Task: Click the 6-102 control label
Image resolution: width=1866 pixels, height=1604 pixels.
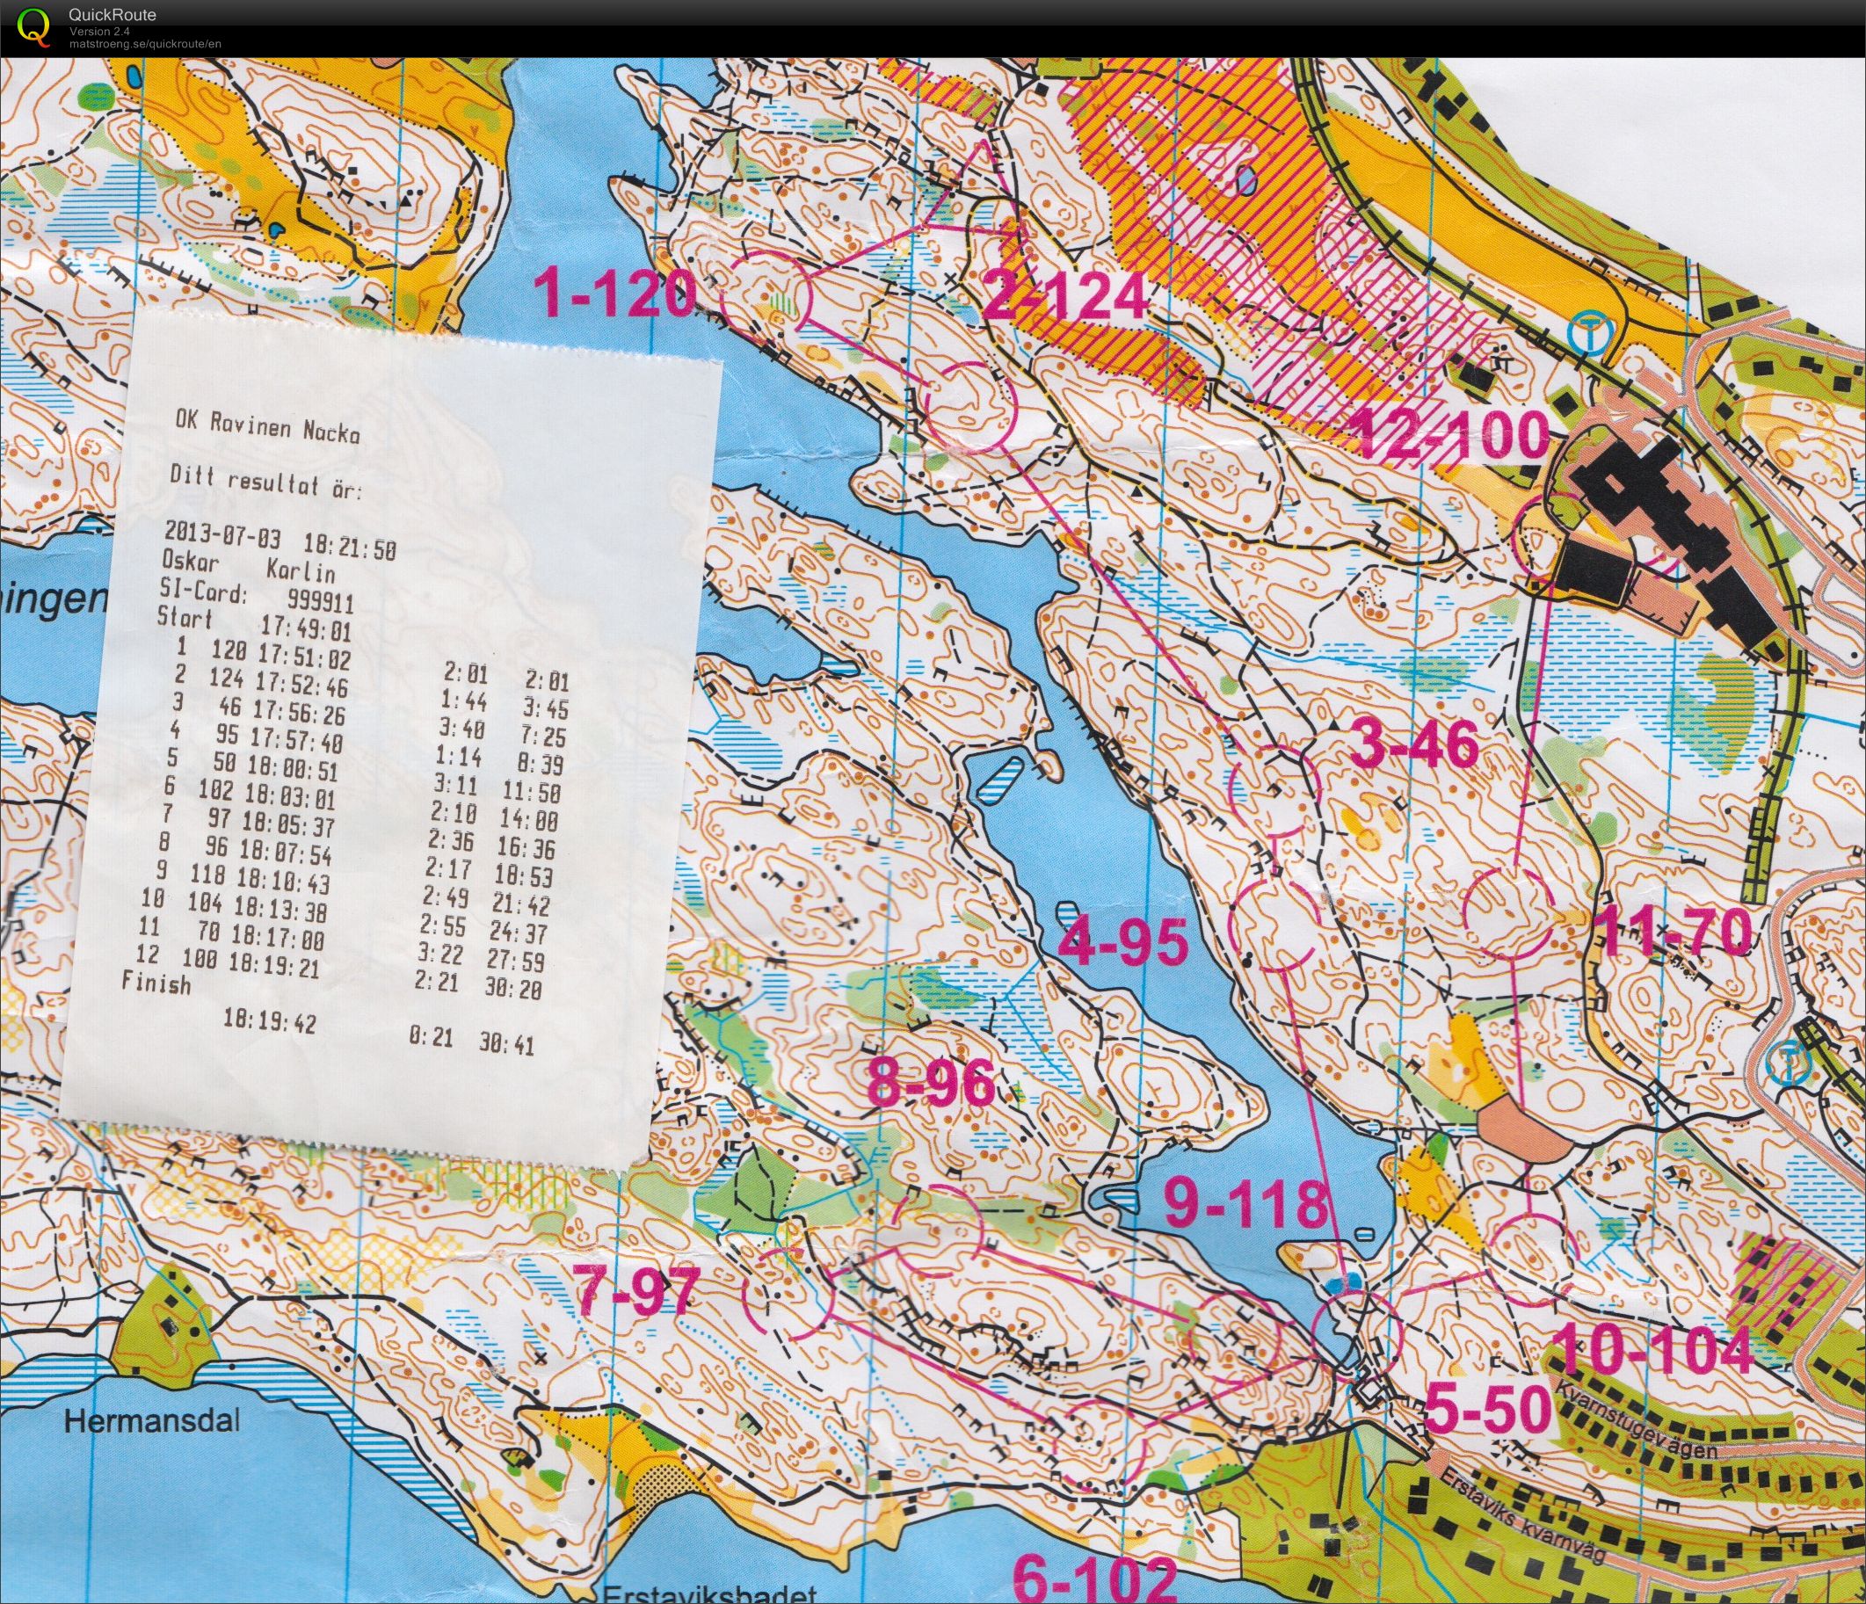Action: [x=1095, y=1579]
